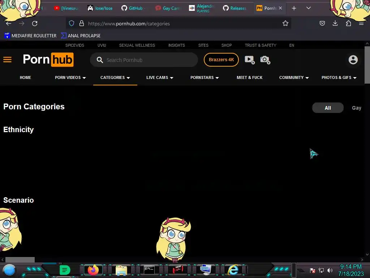
Task: Select the All filter pill
Action: 328,108
